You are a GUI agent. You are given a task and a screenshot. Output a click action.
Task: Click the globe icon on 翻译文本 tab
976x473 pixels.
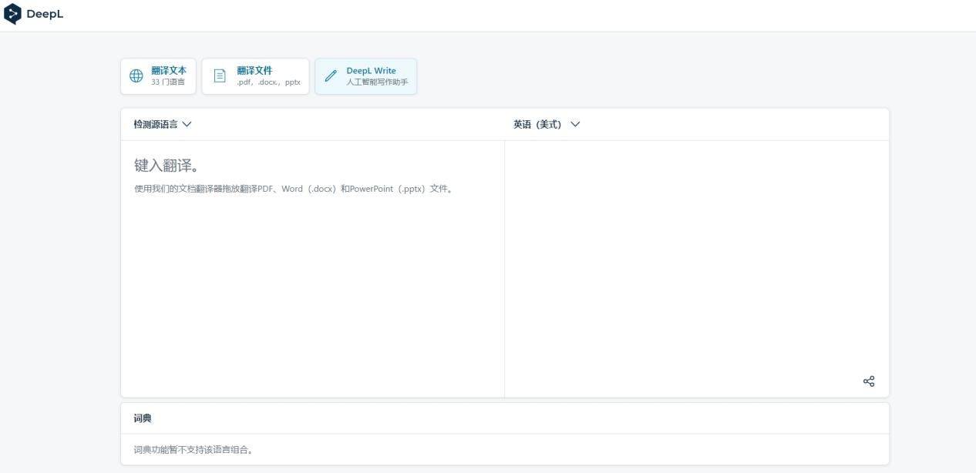[x=136, y=75]
